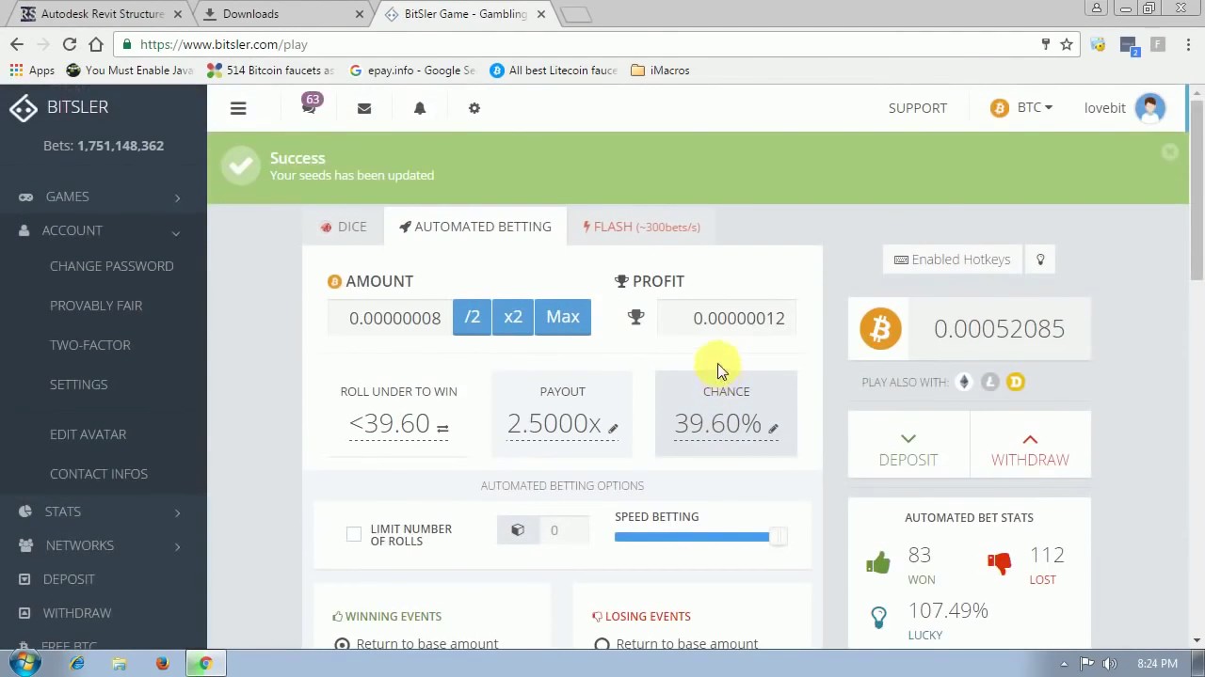
Task: Open Contact Infos in sidebar
Action: (99, 474)
